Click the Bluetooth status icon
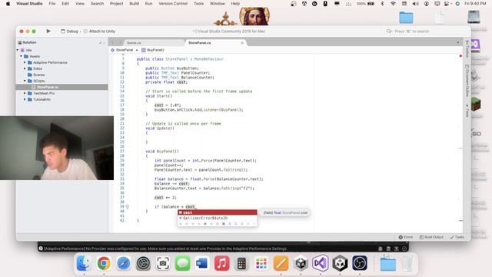Viewport: 492px width, 277px height. tap(382, 3)
